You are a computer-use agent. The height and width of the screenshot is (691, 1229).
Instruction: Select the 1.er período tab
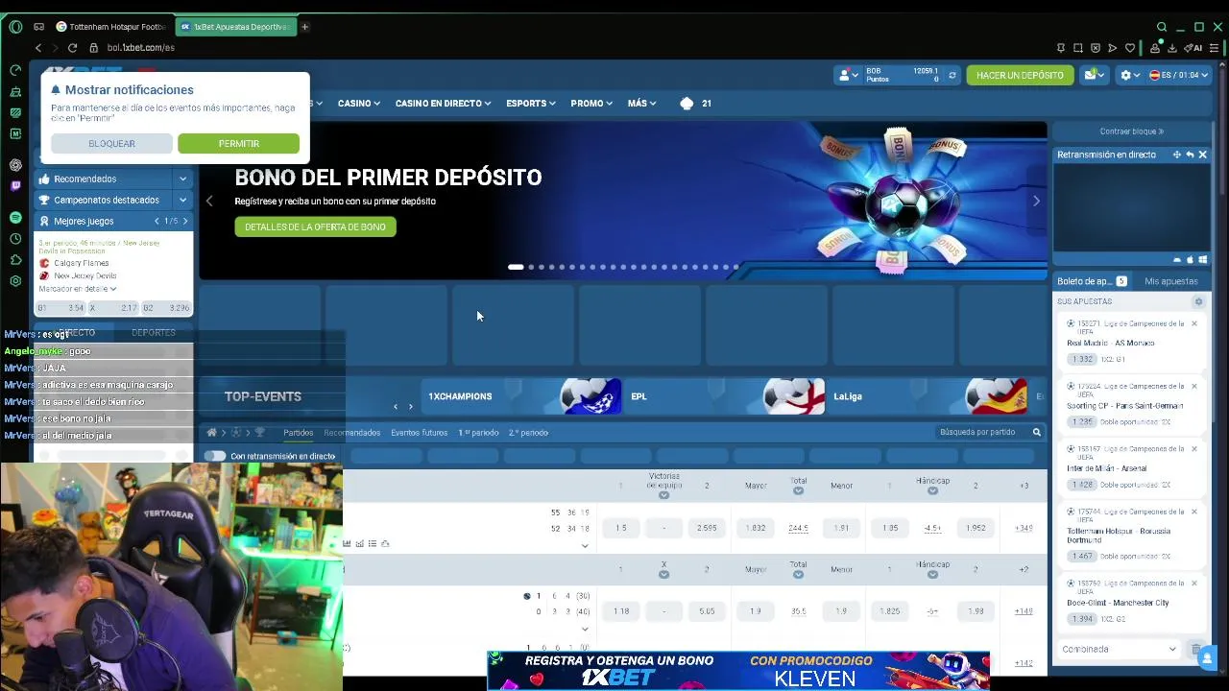pyautogui.click(x=478, y=433)
